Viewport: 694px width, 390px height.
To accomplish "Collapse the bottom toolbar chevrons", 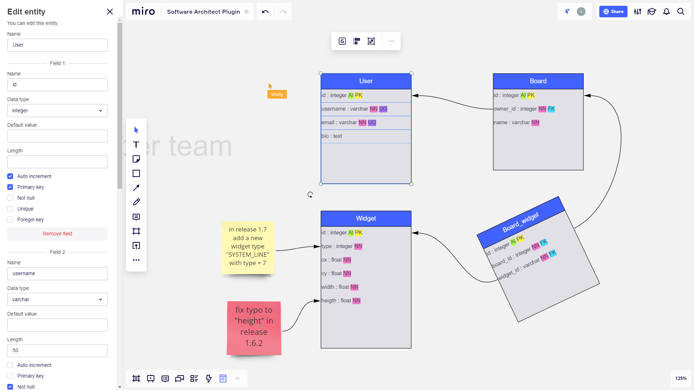I will (x=238, y=378).
